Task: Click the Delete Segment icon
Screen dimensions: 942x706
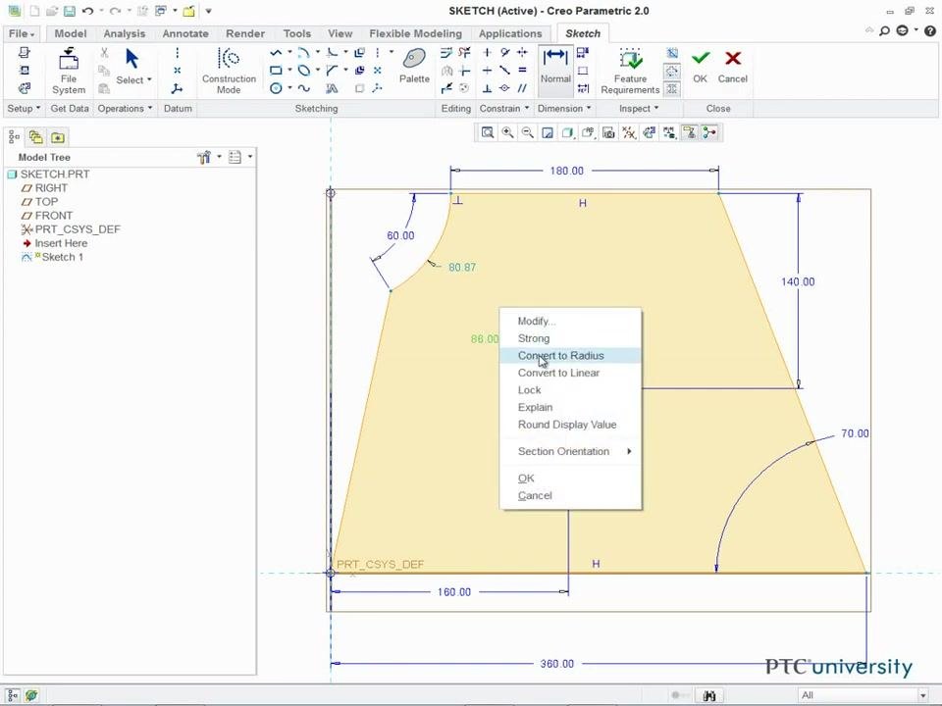Action: point(464,53)
